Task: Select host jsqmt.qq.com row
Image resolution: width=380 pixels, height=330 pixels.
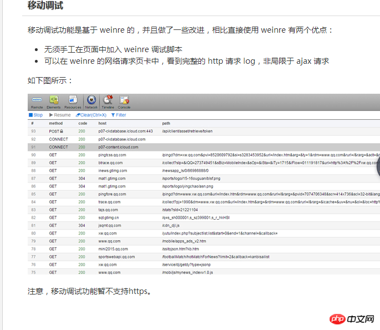Action: (204, 225)
